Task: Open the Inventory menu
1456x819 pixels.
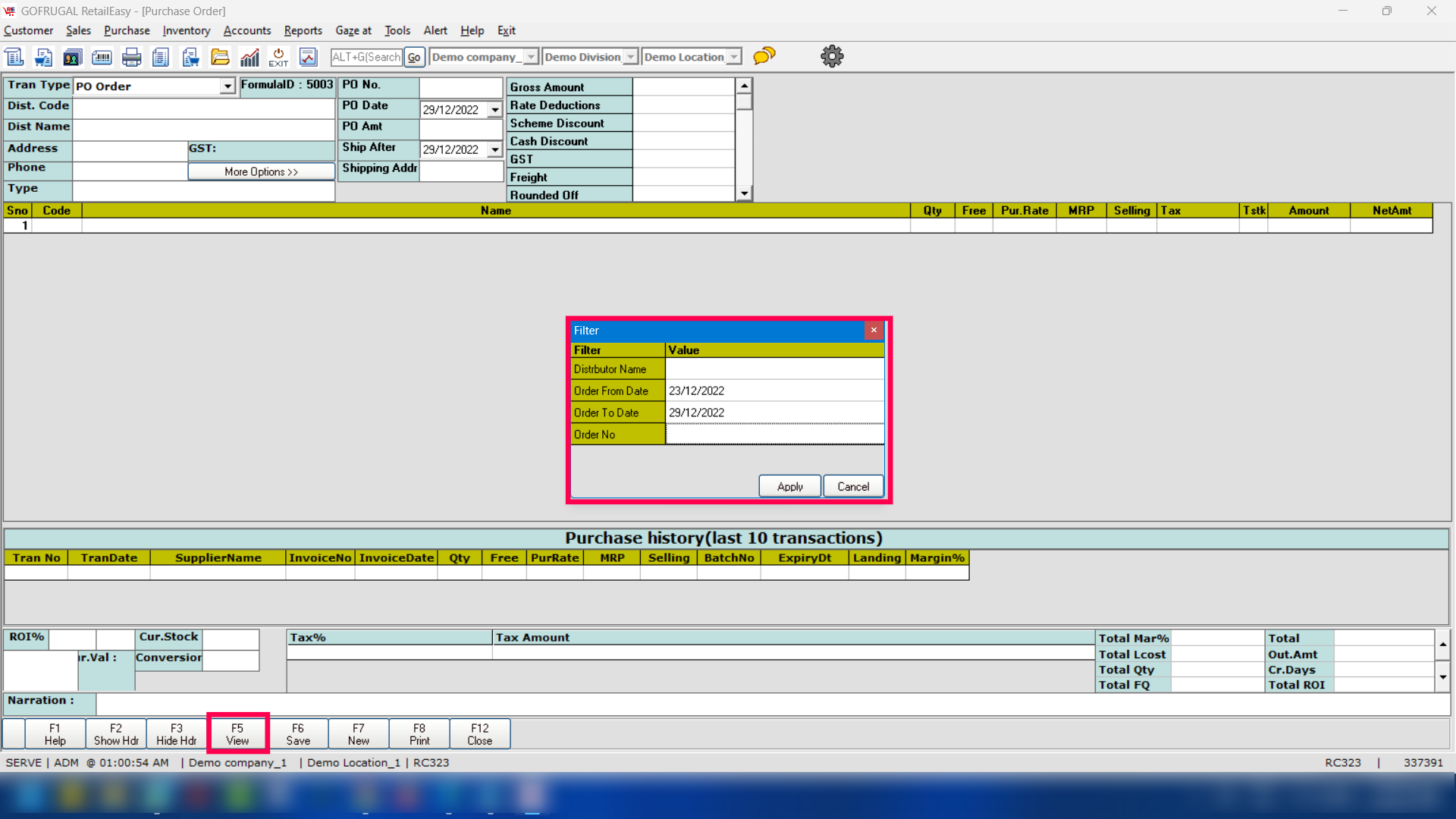Action: pyautogui.click(x=186, y=30)
